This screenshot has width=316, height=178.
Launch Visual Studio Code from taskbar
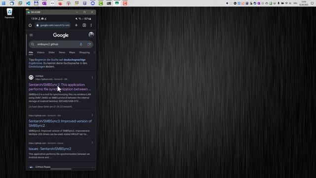tap(28, 3)
